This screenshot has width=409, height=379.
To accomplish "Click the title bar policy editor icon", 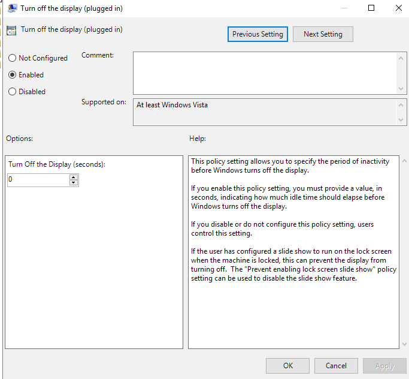I will tap(12, 8).
